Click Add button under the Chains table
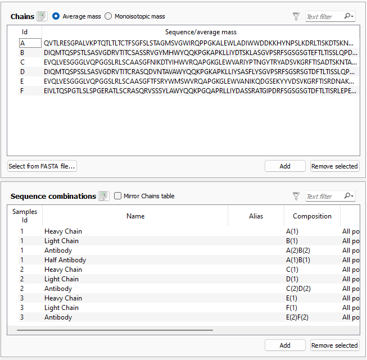 [x=285, y=166]
